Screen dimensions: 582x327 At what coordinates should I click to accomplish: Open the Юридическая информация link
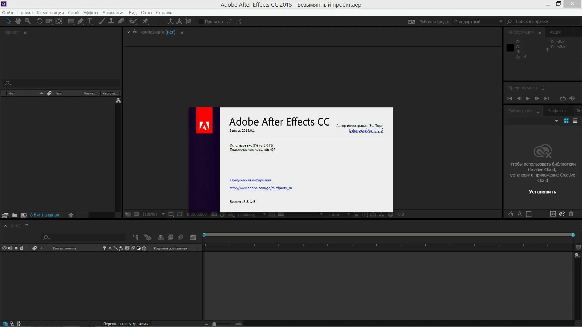(x=250, y=180)
